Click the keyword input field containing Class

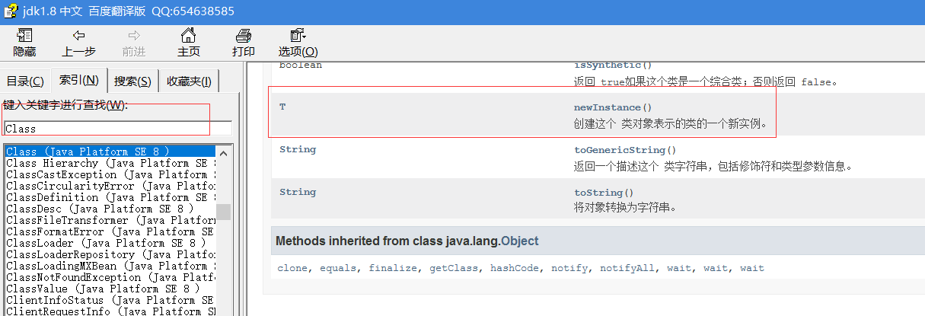tap(117, 129)
